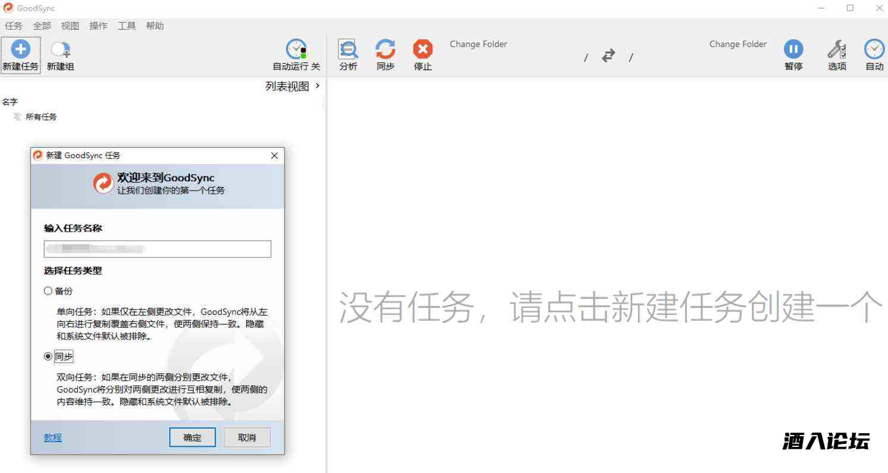888x473 pixels.
Task: Click the Auto (自动) clock icon
Action: [874, 49]
